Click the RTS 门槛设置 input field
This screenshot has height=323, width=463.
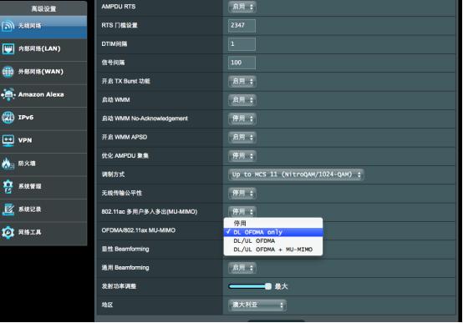pyautogui.click(x=242, y=25)
